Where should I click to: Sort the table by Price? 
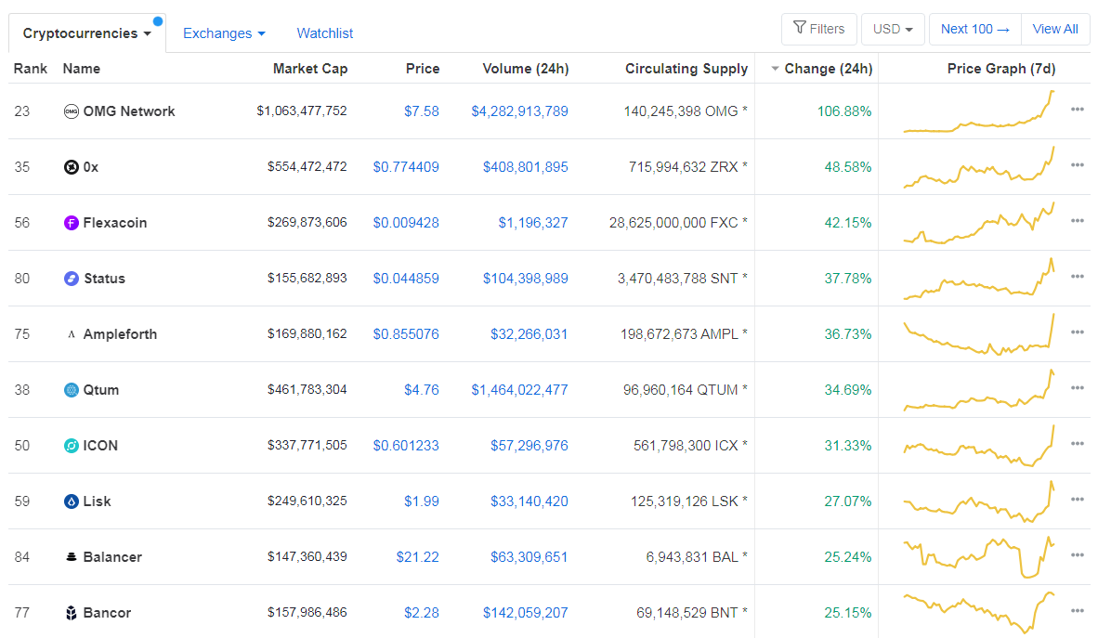click(x=423, y=69)
